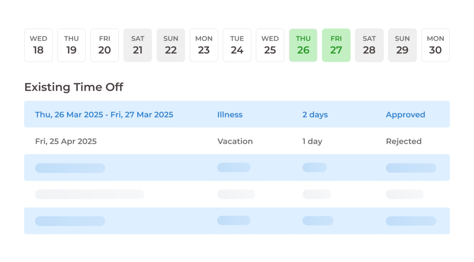Click the Vacation type cell
Viewport: 474px width, 262px height.
pos(235,141)
